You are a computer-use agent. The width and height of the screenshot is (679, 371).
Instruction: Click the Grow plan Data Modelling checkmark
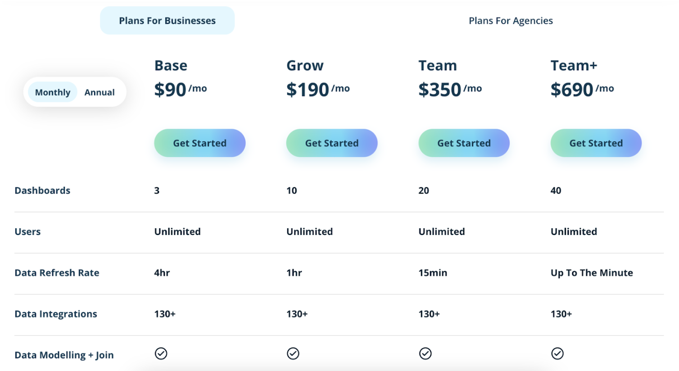click(x=293, y=353)
